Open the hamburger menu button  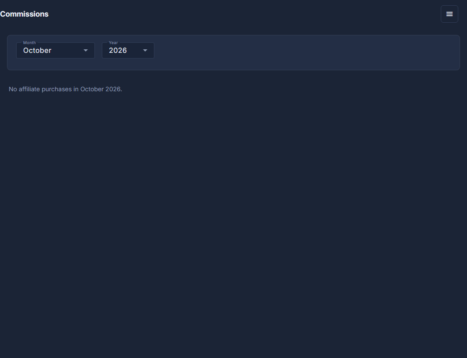point(449,14)
